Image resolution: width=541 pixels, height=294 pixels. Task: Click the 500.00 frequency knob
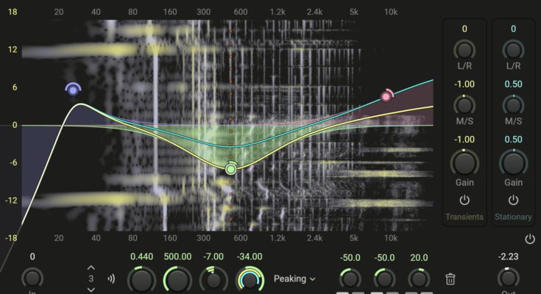click(x=177, y=279)
